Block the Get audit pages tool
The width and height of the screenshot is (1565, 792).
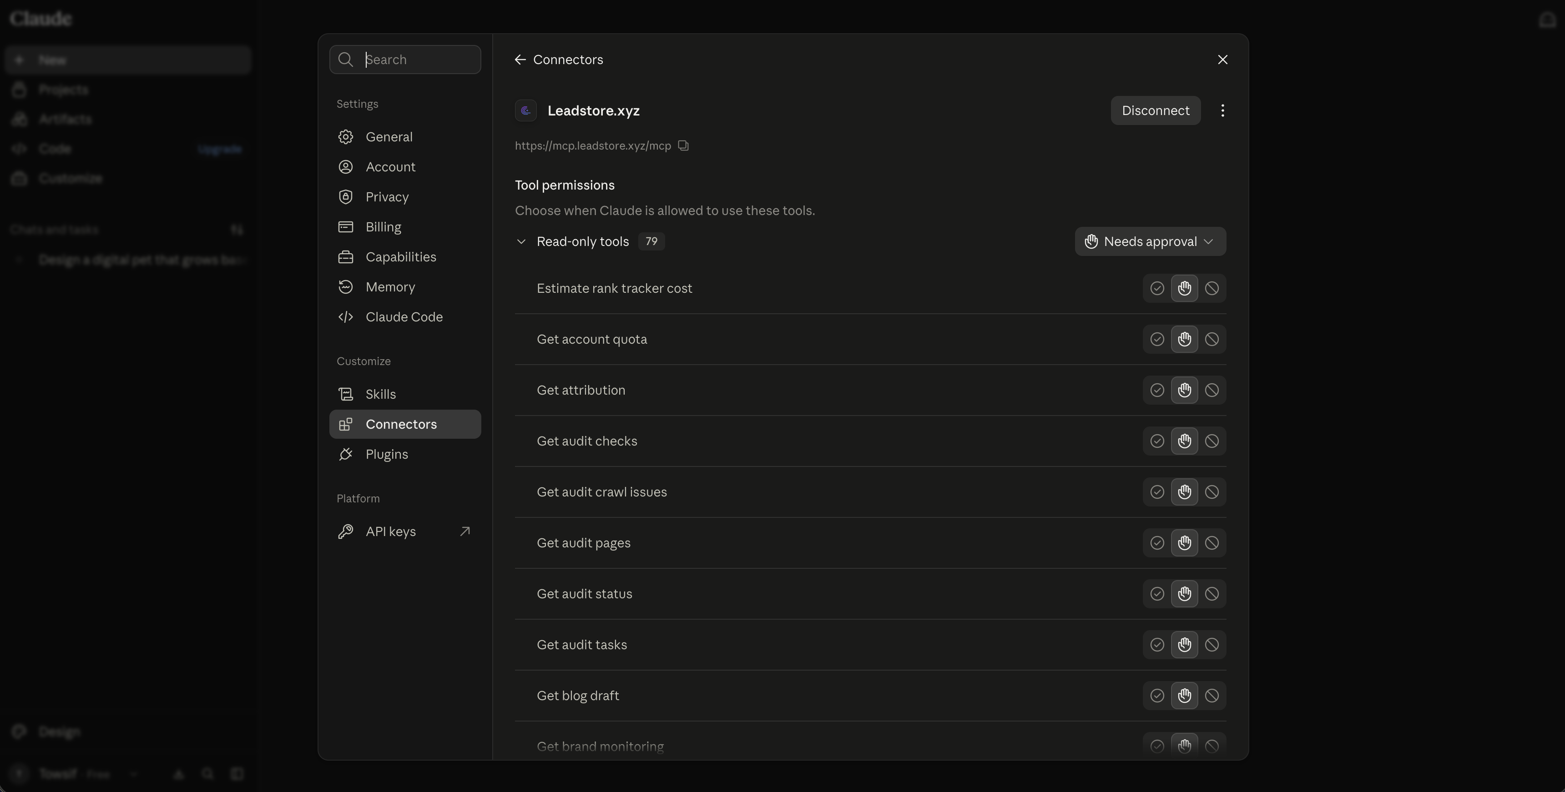tap(1212, 543)
